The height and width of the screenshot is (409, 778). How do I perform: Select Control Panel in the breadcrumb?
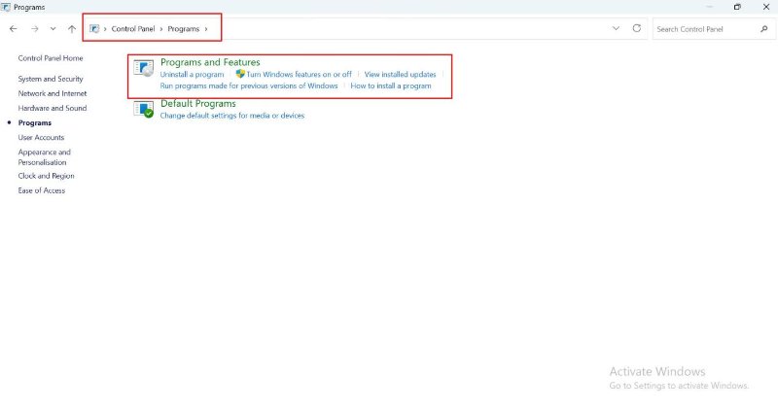pos(133,29)
